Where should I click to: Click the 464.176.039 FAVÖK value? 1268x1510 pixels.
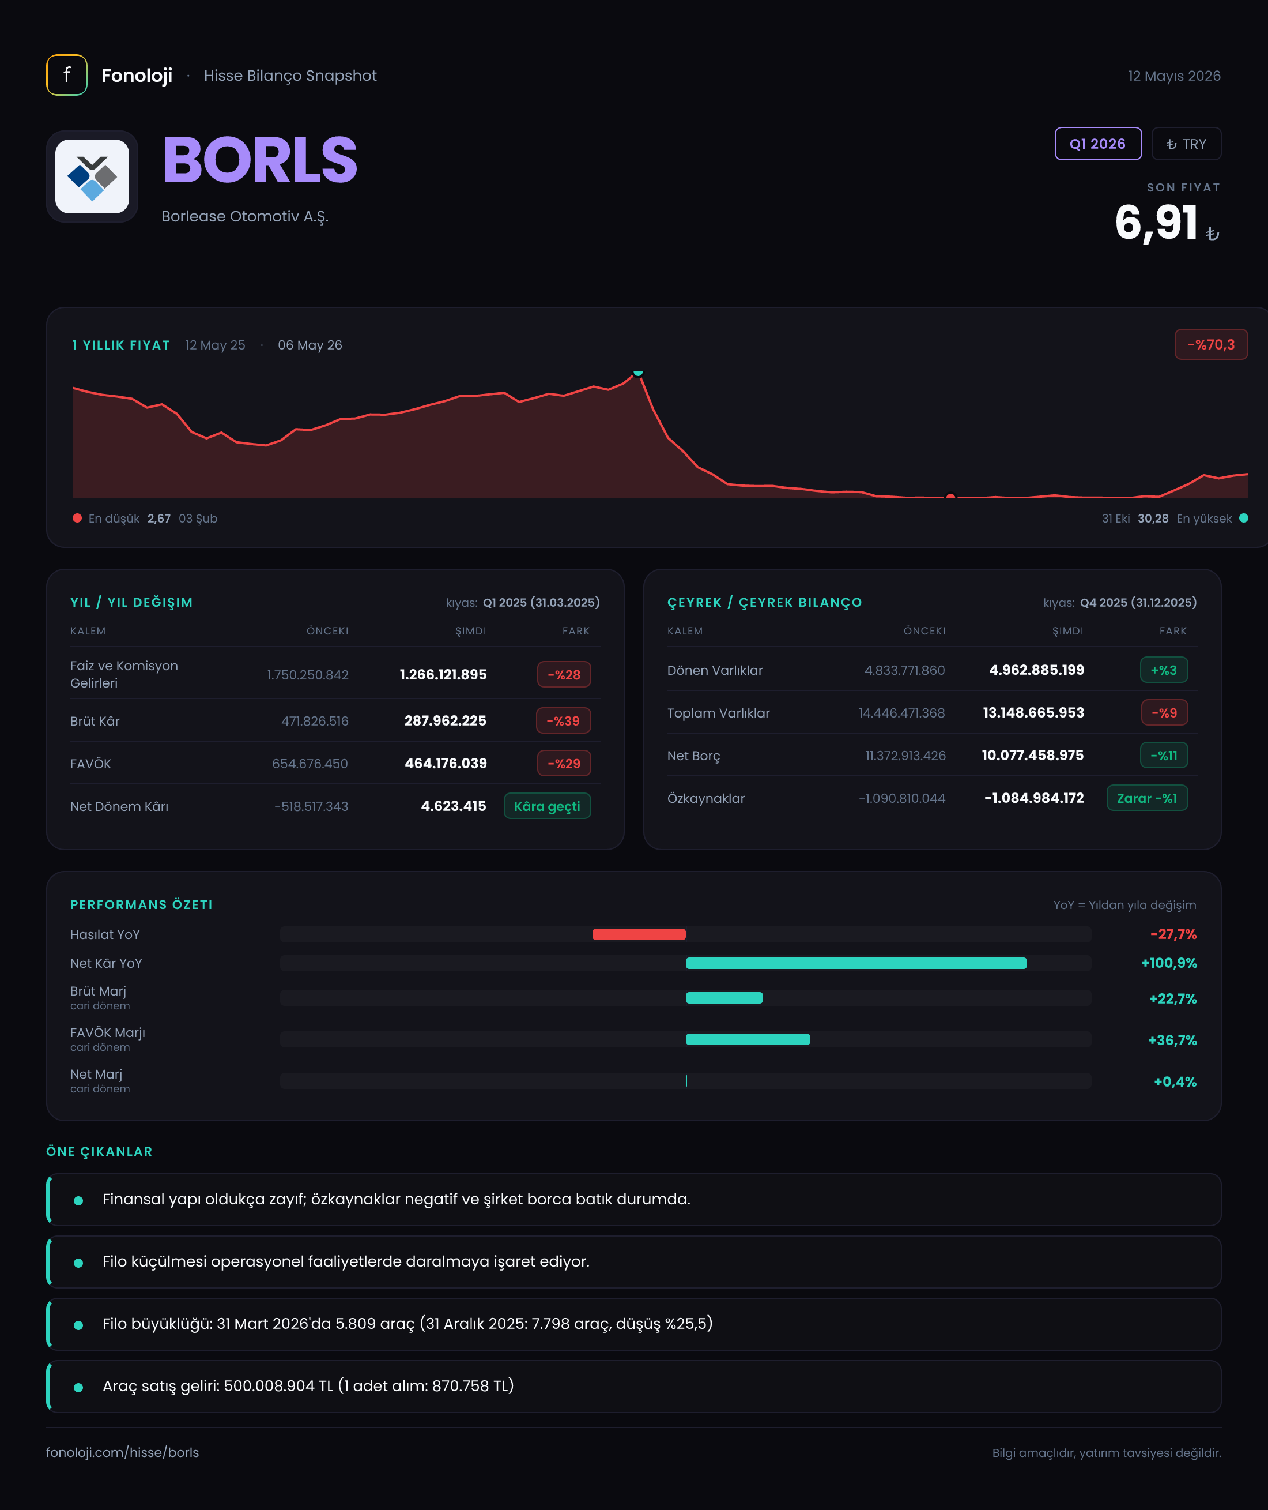click(446, 763)
